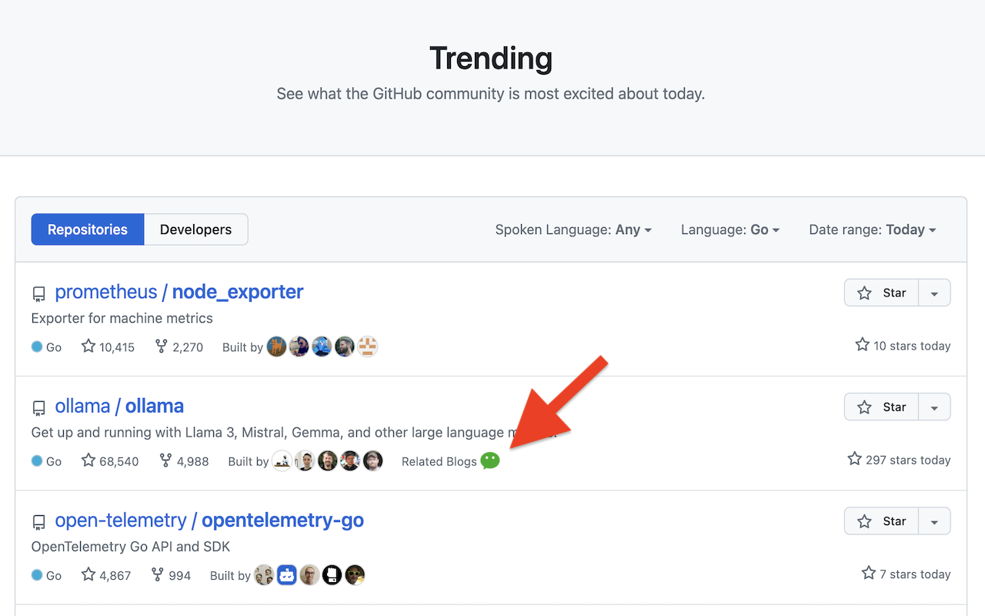
Task: Click the repo icon beside ollama / ollama
Action: tap(38, 407)
